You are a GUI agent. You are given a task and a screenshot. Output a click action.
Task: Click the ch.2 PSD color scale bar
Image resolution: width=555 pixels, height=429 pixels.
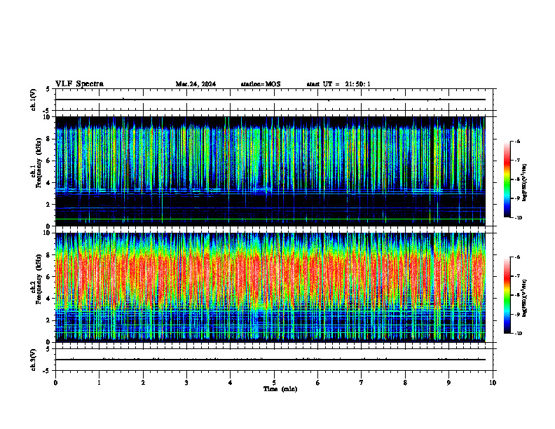507,295
